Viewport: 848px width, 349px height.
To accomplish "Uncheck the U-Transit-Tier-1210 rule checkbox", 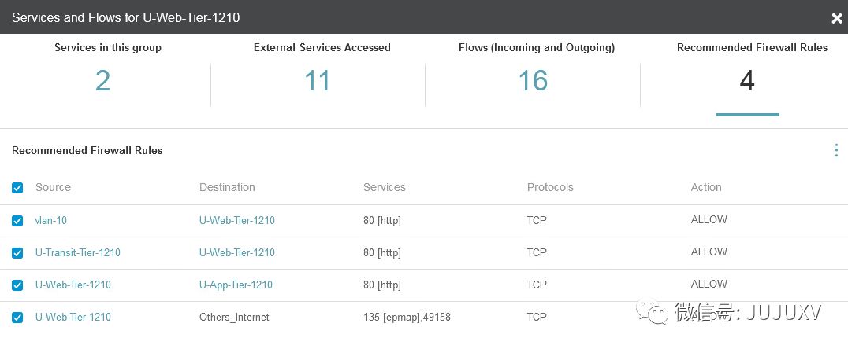I will (x=17, y=253).
